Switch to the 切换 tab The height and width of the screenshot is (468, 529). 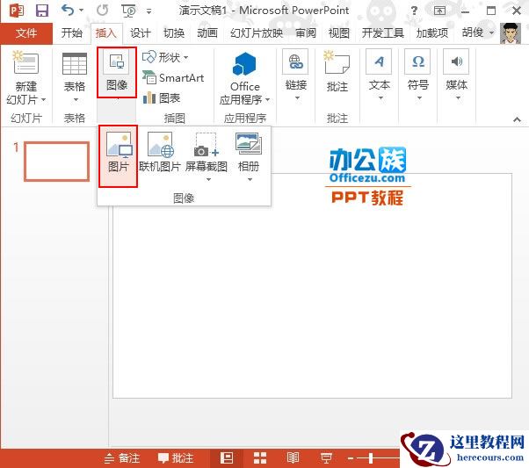click(x=174, y=33)
